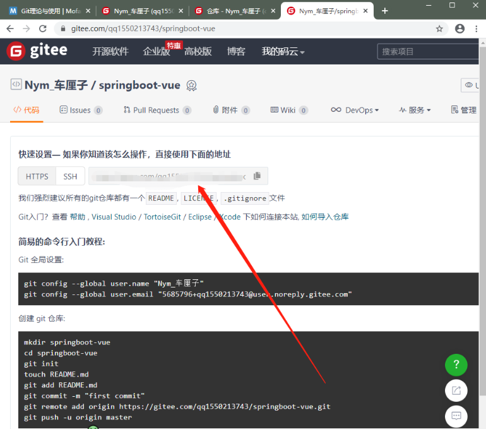Click the Gitee logo

tap(37, 51)
